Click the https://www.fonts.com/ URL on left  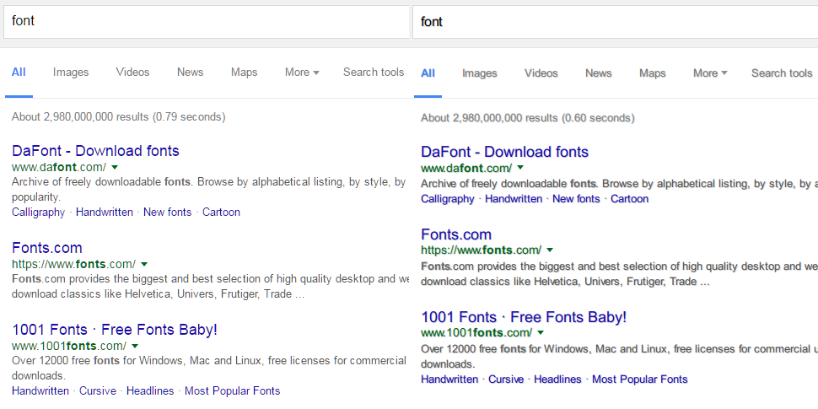[73, 264]
